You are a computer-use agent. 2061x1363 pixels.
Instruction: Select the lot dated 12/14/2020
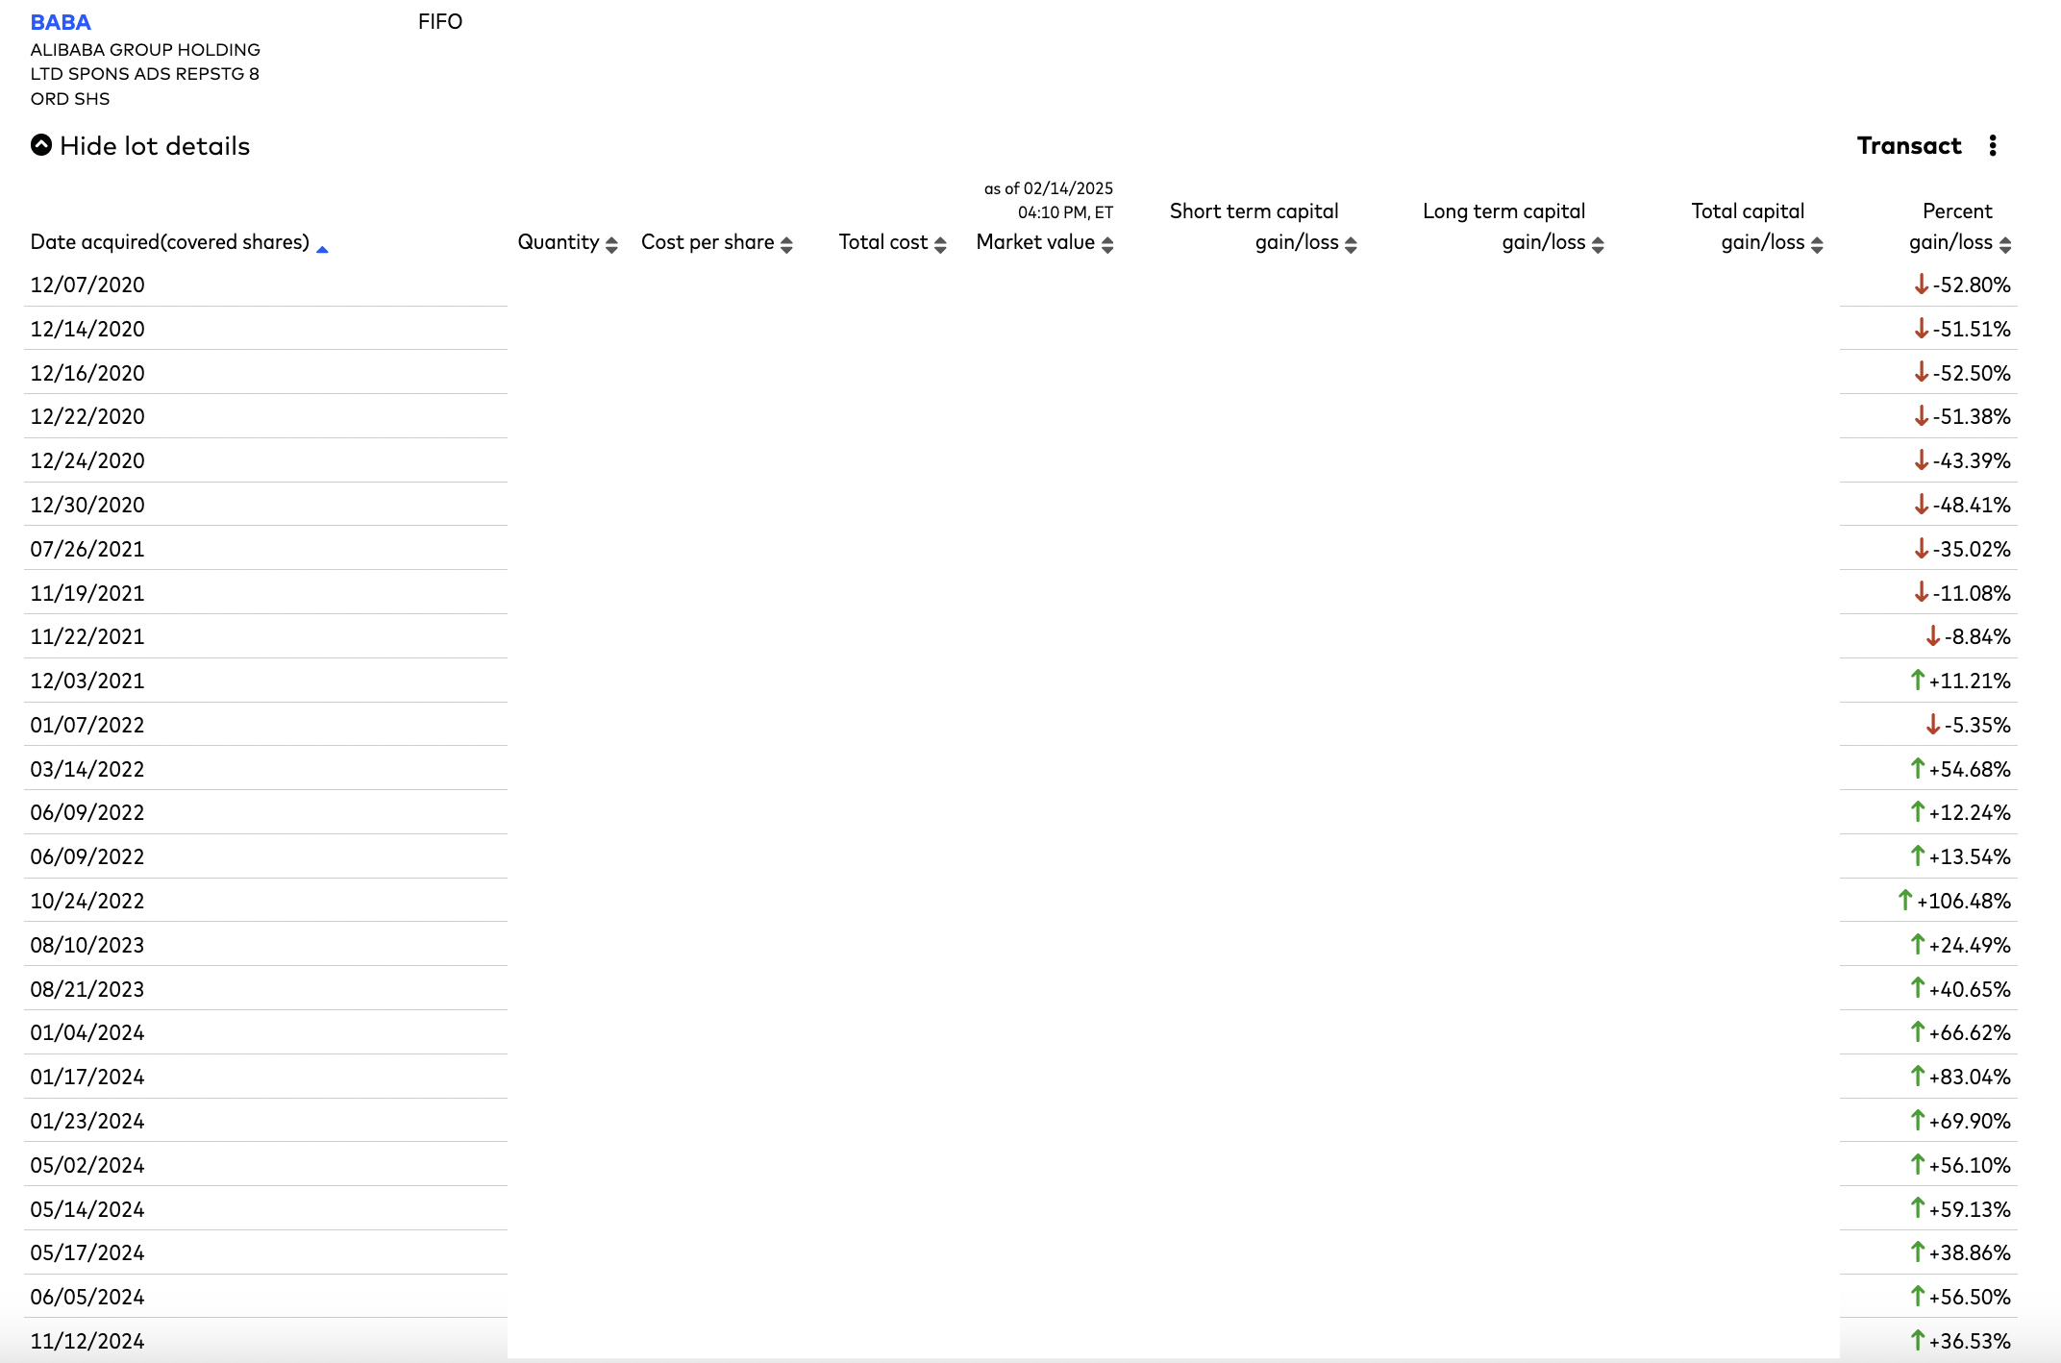coord(87,330)
